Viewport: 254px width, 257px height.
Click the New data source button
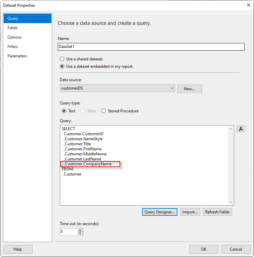189,89
